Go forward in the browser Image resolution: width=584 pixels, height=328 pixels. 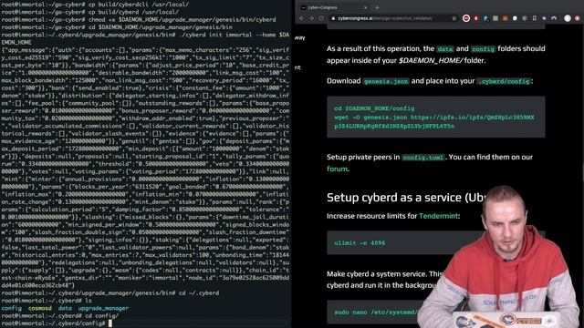point(311,18)
